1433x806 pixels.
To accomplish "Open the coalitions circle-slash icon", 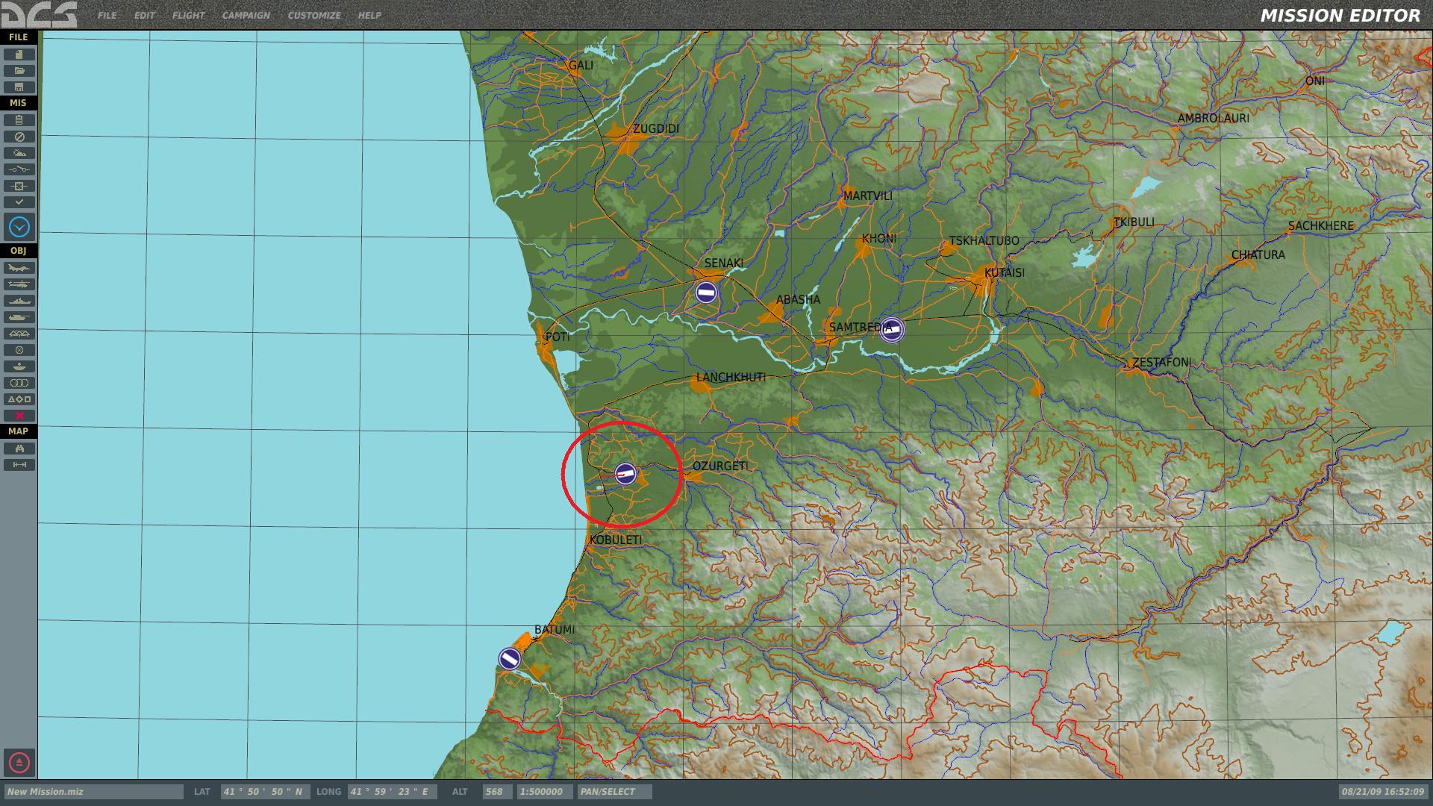I will click(19, 137).
